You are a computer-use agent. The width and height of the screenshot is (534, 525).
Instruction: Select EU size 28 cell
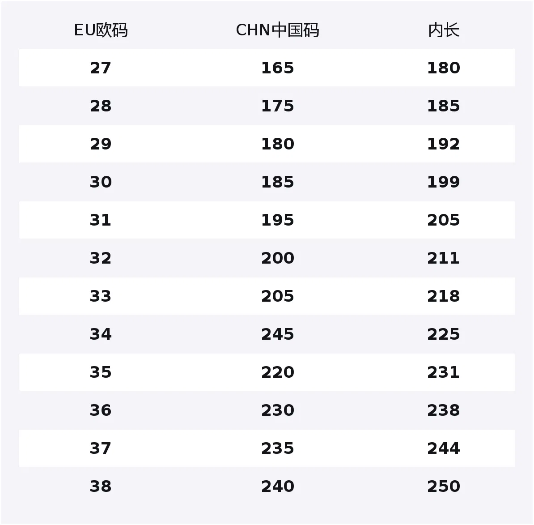point(101,106)
